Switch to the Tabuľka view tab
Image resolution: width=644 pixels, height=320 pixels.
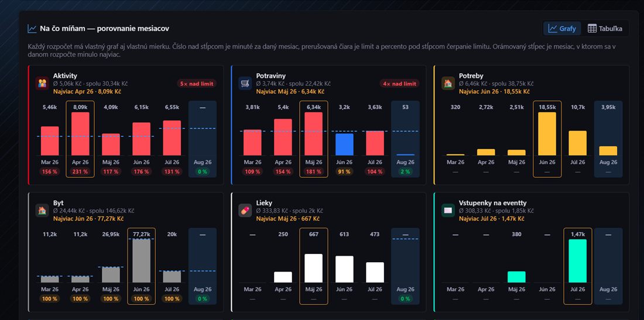(x=605, y=29)
